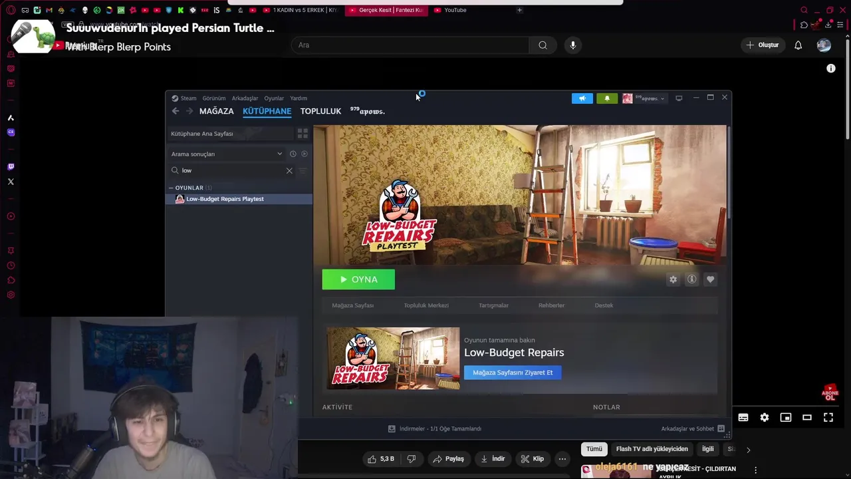
Task: Enter YouTube fullscreen mode
Action: (828, 418)
